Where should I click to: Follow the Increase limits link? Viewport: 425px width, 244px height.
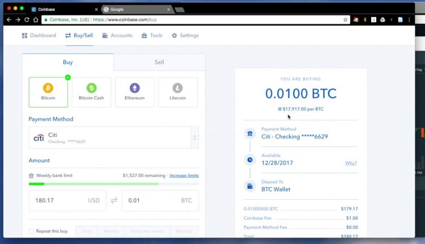(x=184, y=175)
